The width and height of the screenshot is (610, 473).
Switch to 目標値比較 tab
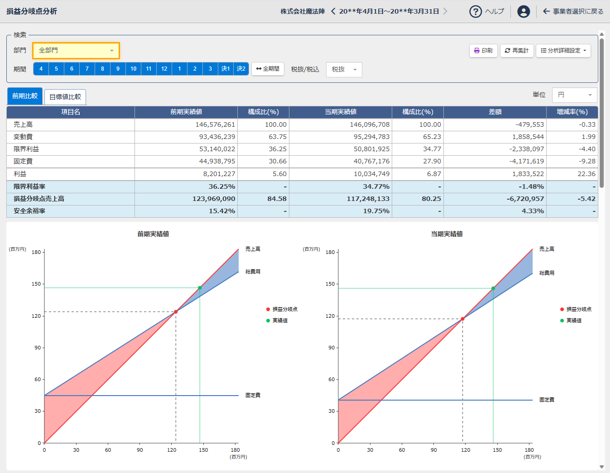point(65,97)
